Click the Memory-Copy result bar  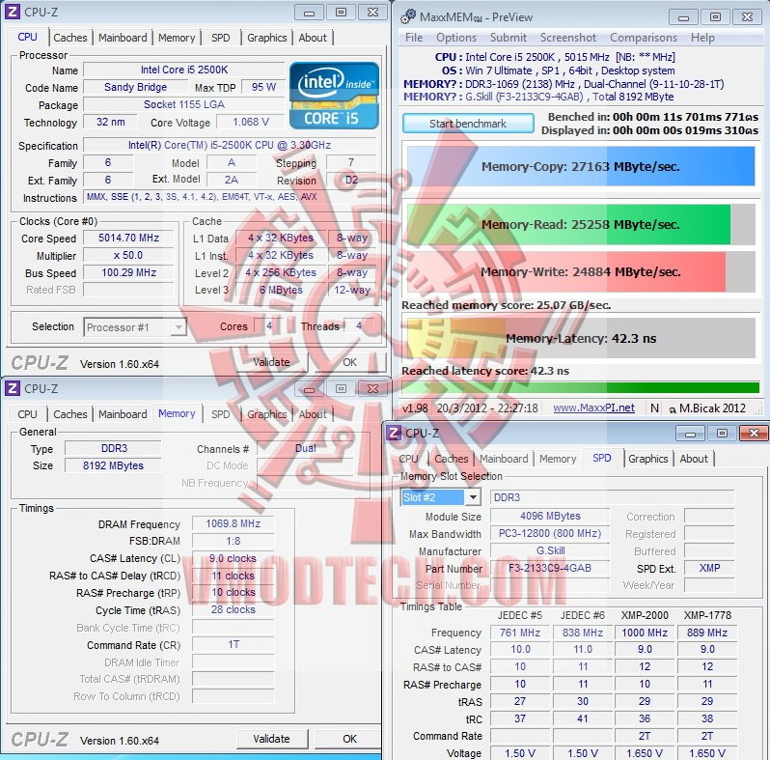(x=581, y=167)
